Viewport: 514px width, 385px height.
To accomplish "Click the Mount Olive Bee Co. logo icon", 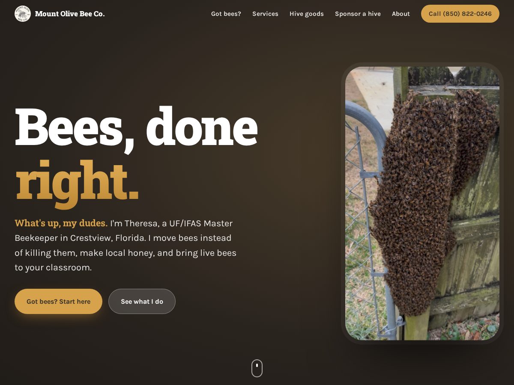I will click(x=23, y=14).
